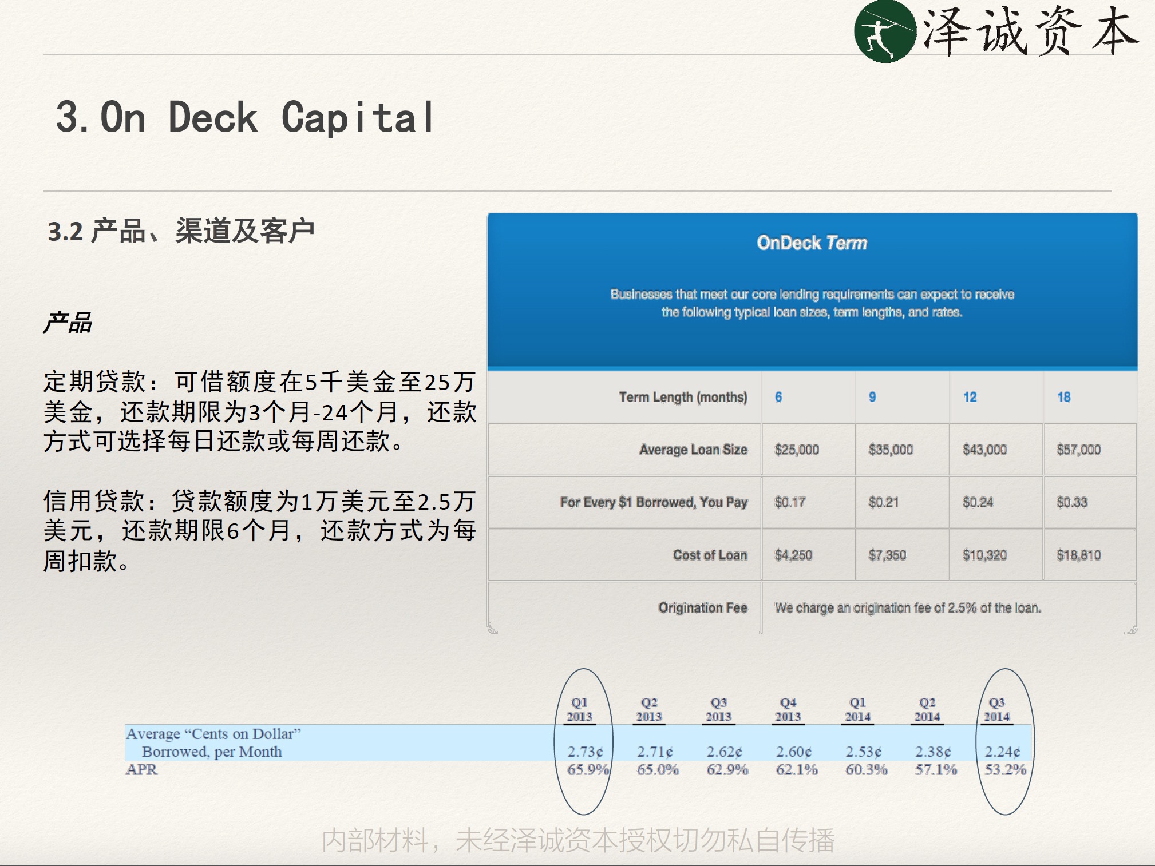Image resolution: width=1155 pixels, height=866 pixels.
Task: Click the '$0.24' cell
Action: pos(978,502)
